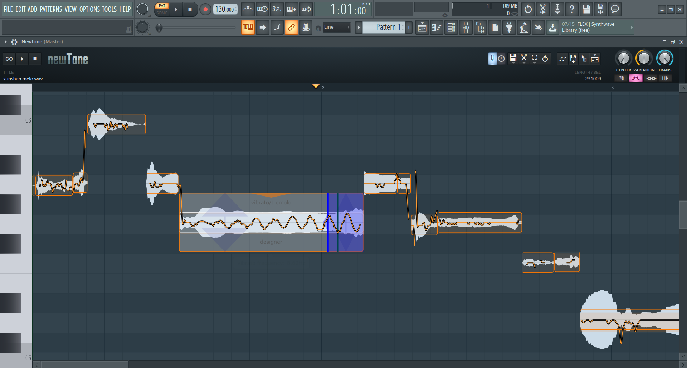Open the Playlist window icon
The width and height of the screenshot is (687, 368).
coord(422,28)
